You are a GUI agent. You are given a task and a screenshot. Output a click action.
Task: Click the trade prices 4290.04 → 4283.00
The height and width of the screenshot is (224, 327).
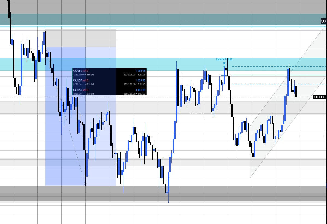[x=83, y=84]
